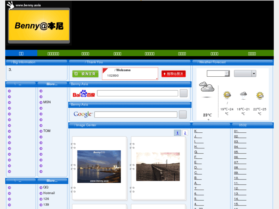Open More... header above the QQ list

click(x=52, y=181)
